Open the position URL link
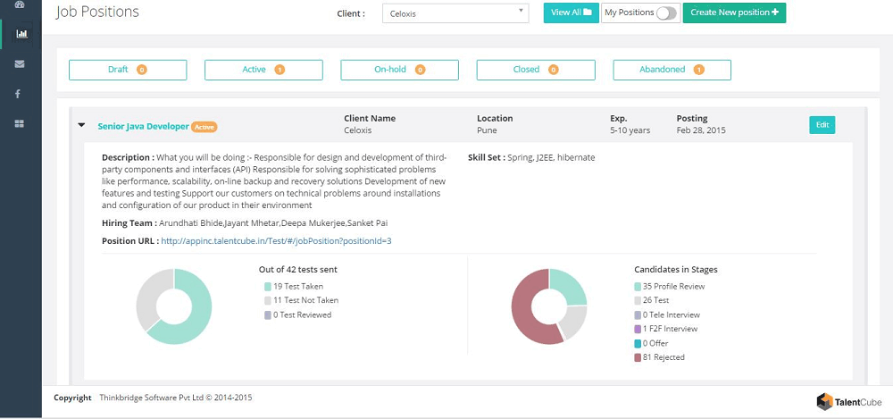 point(276,241)
